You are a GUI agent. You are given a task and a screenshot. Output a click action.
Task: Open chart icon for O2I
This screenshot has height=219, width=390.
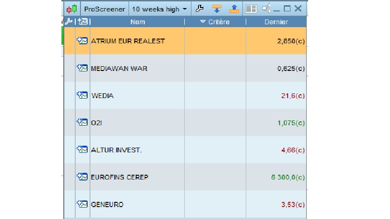point(82,122)
